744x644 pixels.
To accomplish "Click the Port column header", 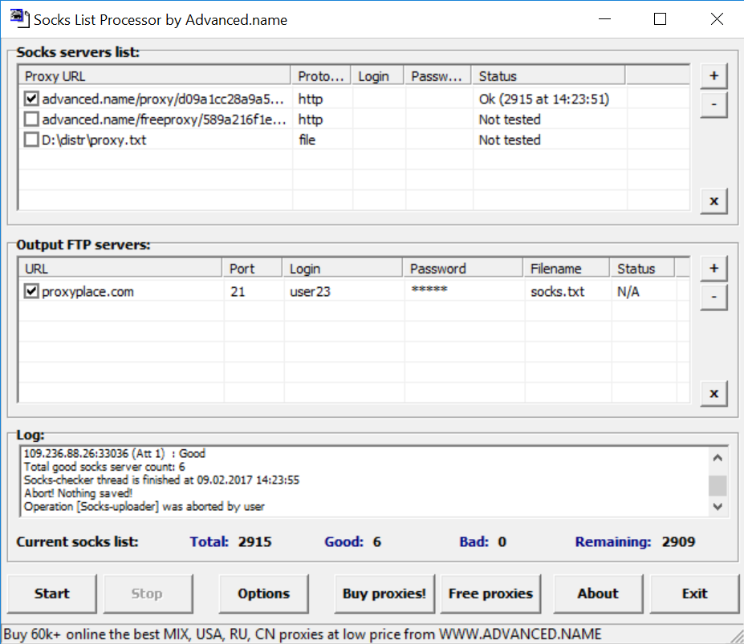I will [253, 269].
